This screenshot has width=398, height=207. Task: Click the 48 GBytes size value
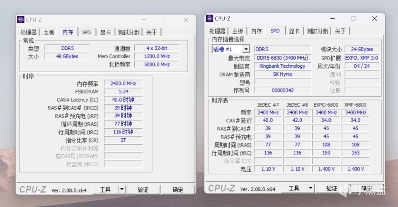tap(67, 56)
